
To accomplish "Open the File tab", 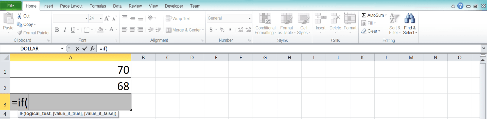I will 11,6.
